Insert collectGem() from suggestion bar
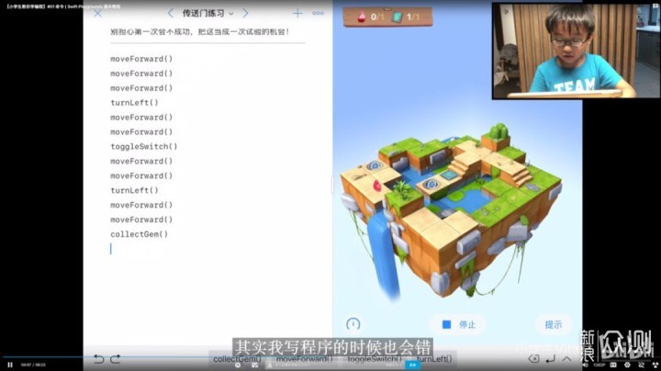 (x=236, y=358)
